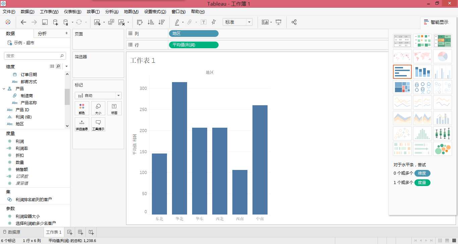The image size is (458, 244).
Task: Click the dimensions search magnifier button
Action: pyautogui.click(x=58, y=66)
